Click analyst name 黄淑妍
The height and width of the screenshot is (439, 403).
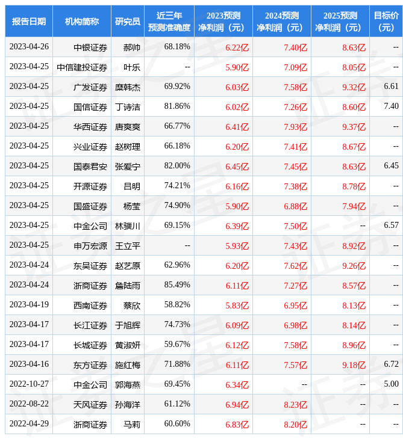pos(128,345)
